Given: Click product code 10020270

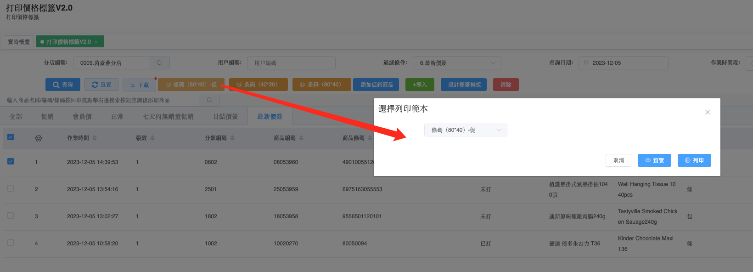Looking at the screenshot, I should pos(286,244).
